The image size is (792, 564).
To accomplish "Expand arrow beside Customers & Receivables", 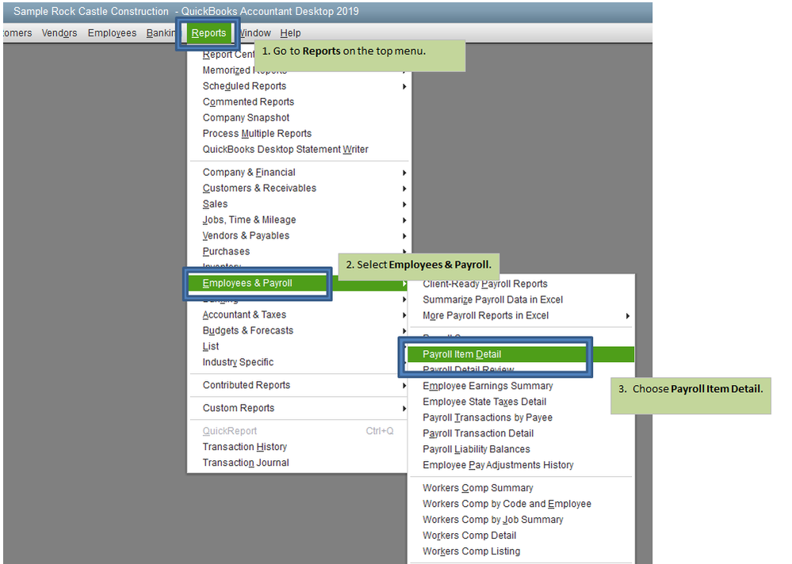I will 404,189.
